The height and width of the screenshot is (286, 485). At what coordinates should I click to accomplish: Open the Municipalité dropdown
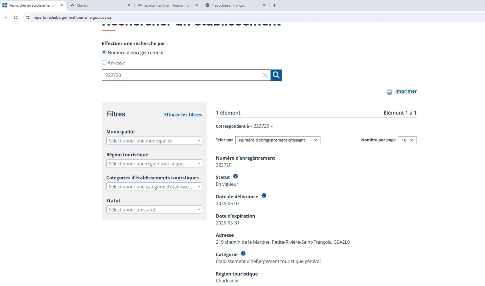pyautogui.click(x=154, y=140)
